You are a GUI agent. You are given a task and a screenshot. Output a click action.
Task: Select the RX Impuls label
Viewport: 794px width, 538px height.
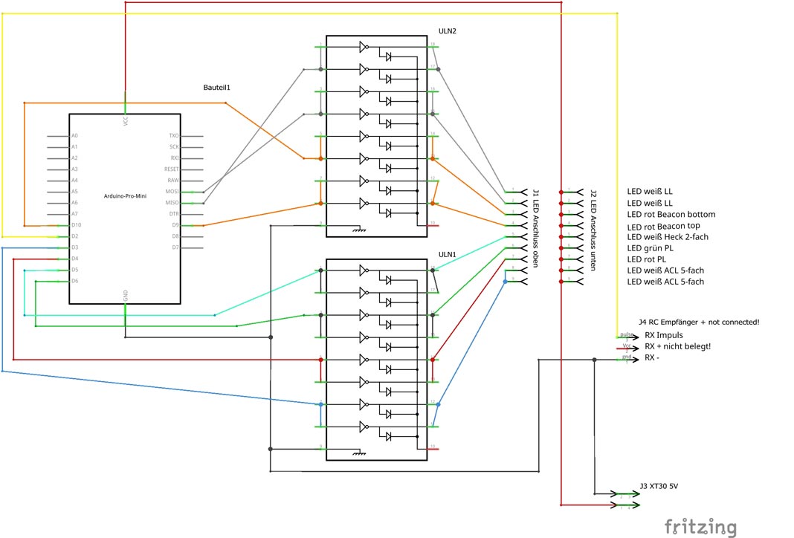[x=663, y=335]
